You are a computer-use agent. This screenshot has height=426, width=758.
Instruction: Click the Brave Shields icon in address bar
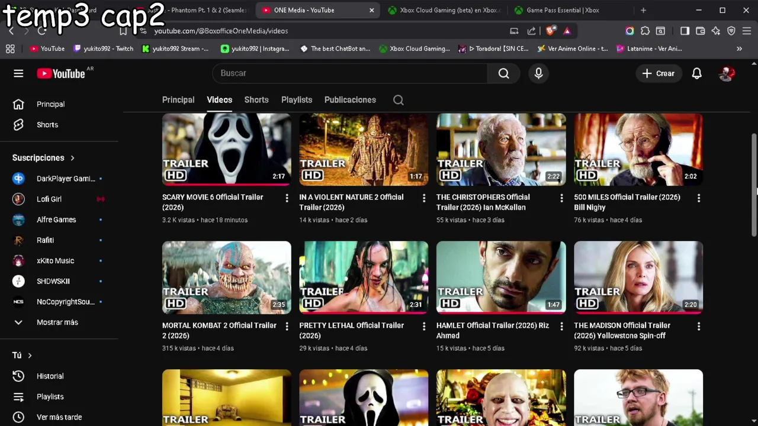pos(551,31)
